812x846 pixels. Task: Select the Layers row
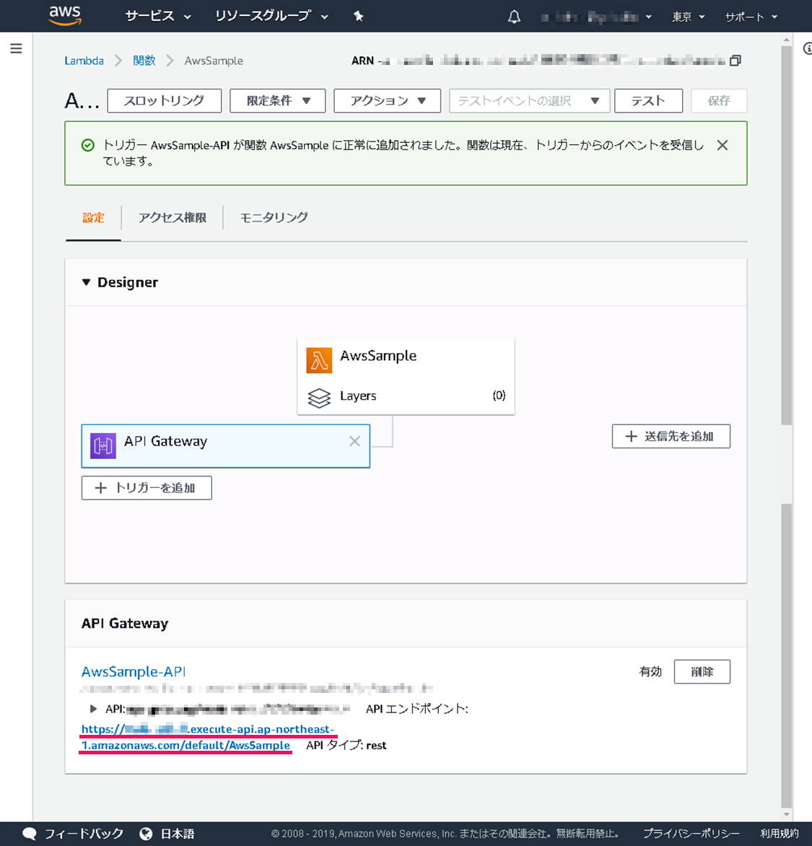[406, 396]
